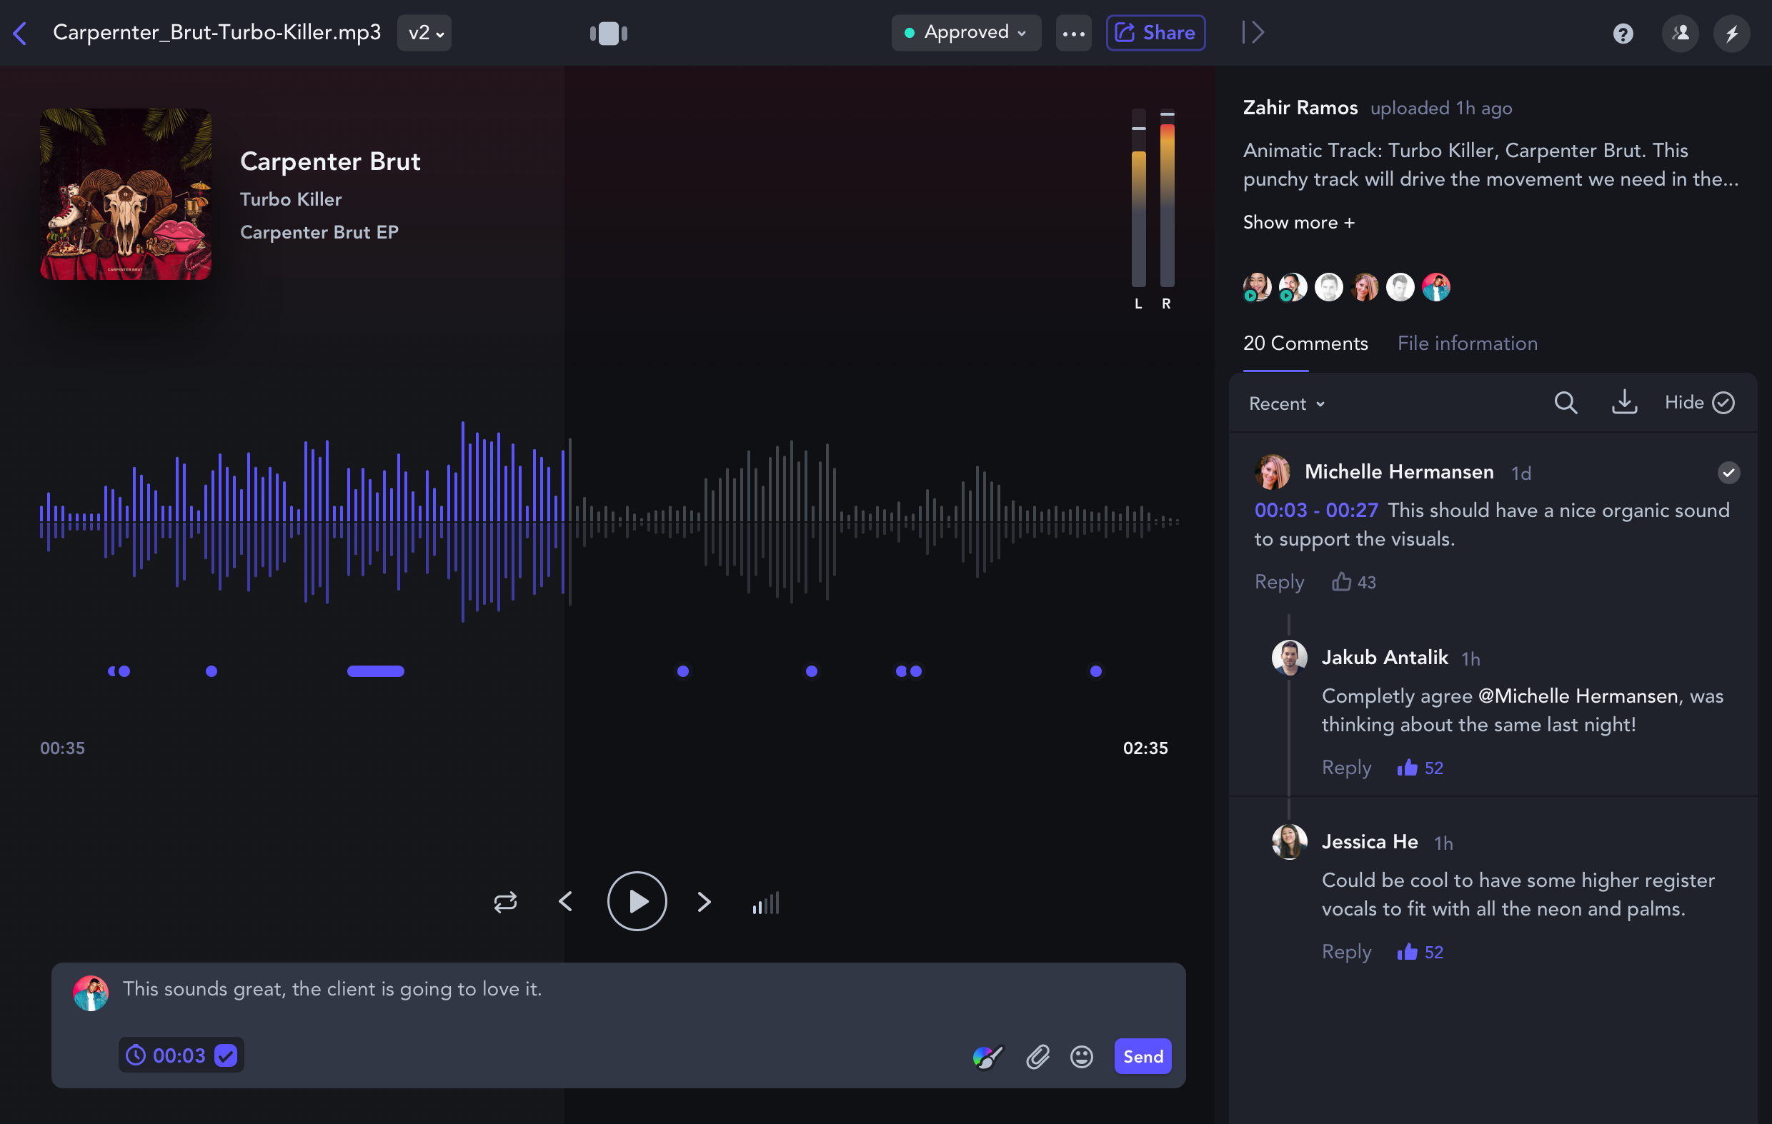Skip to next with the right chevron
Screen dimensions: 1772x1124
coord(705,901)
